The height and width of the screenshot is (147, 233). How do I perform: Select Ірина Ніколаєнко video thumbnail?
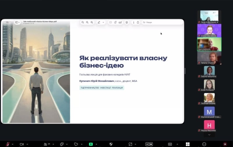[209, 31]
